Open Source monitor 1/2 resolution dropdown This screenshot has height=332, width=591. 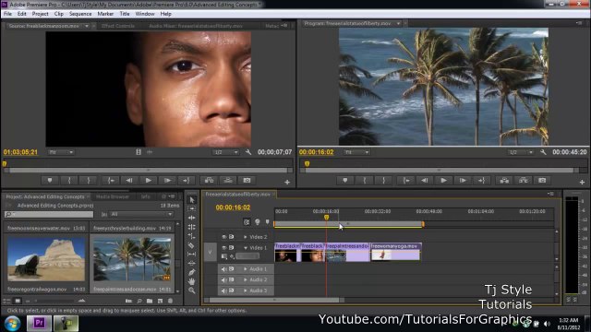225,152
